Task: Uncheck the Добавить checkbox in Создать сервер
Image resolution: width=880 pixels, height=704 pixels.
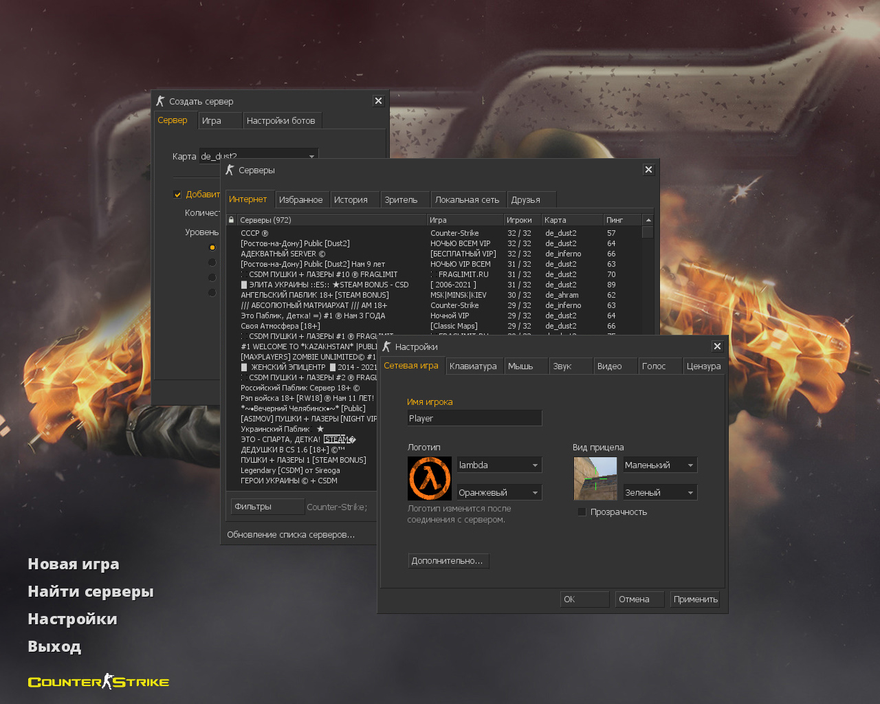Action: [177, 195]
